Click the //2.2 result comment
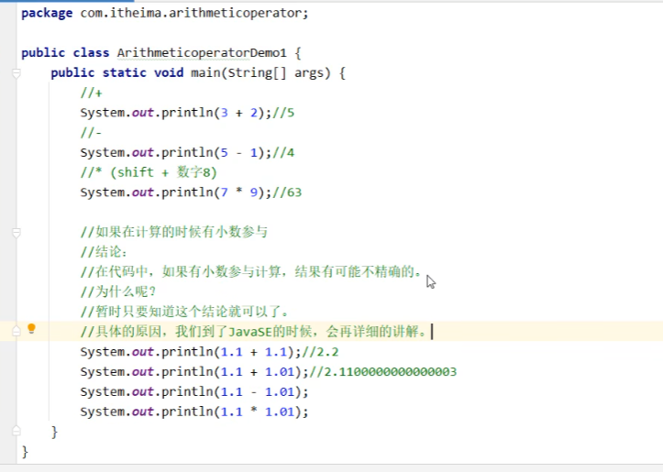 [320, 352]
